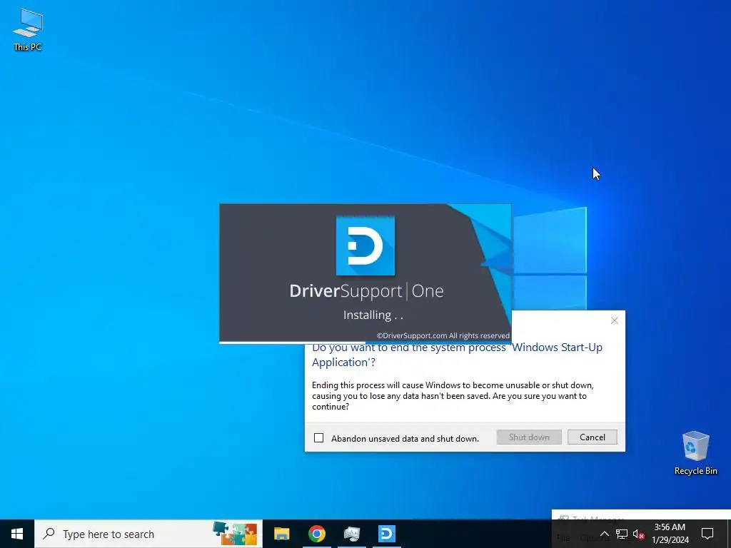Click the Type here to search box
This screenshot has width=731, height=548.
pos(148,534)
